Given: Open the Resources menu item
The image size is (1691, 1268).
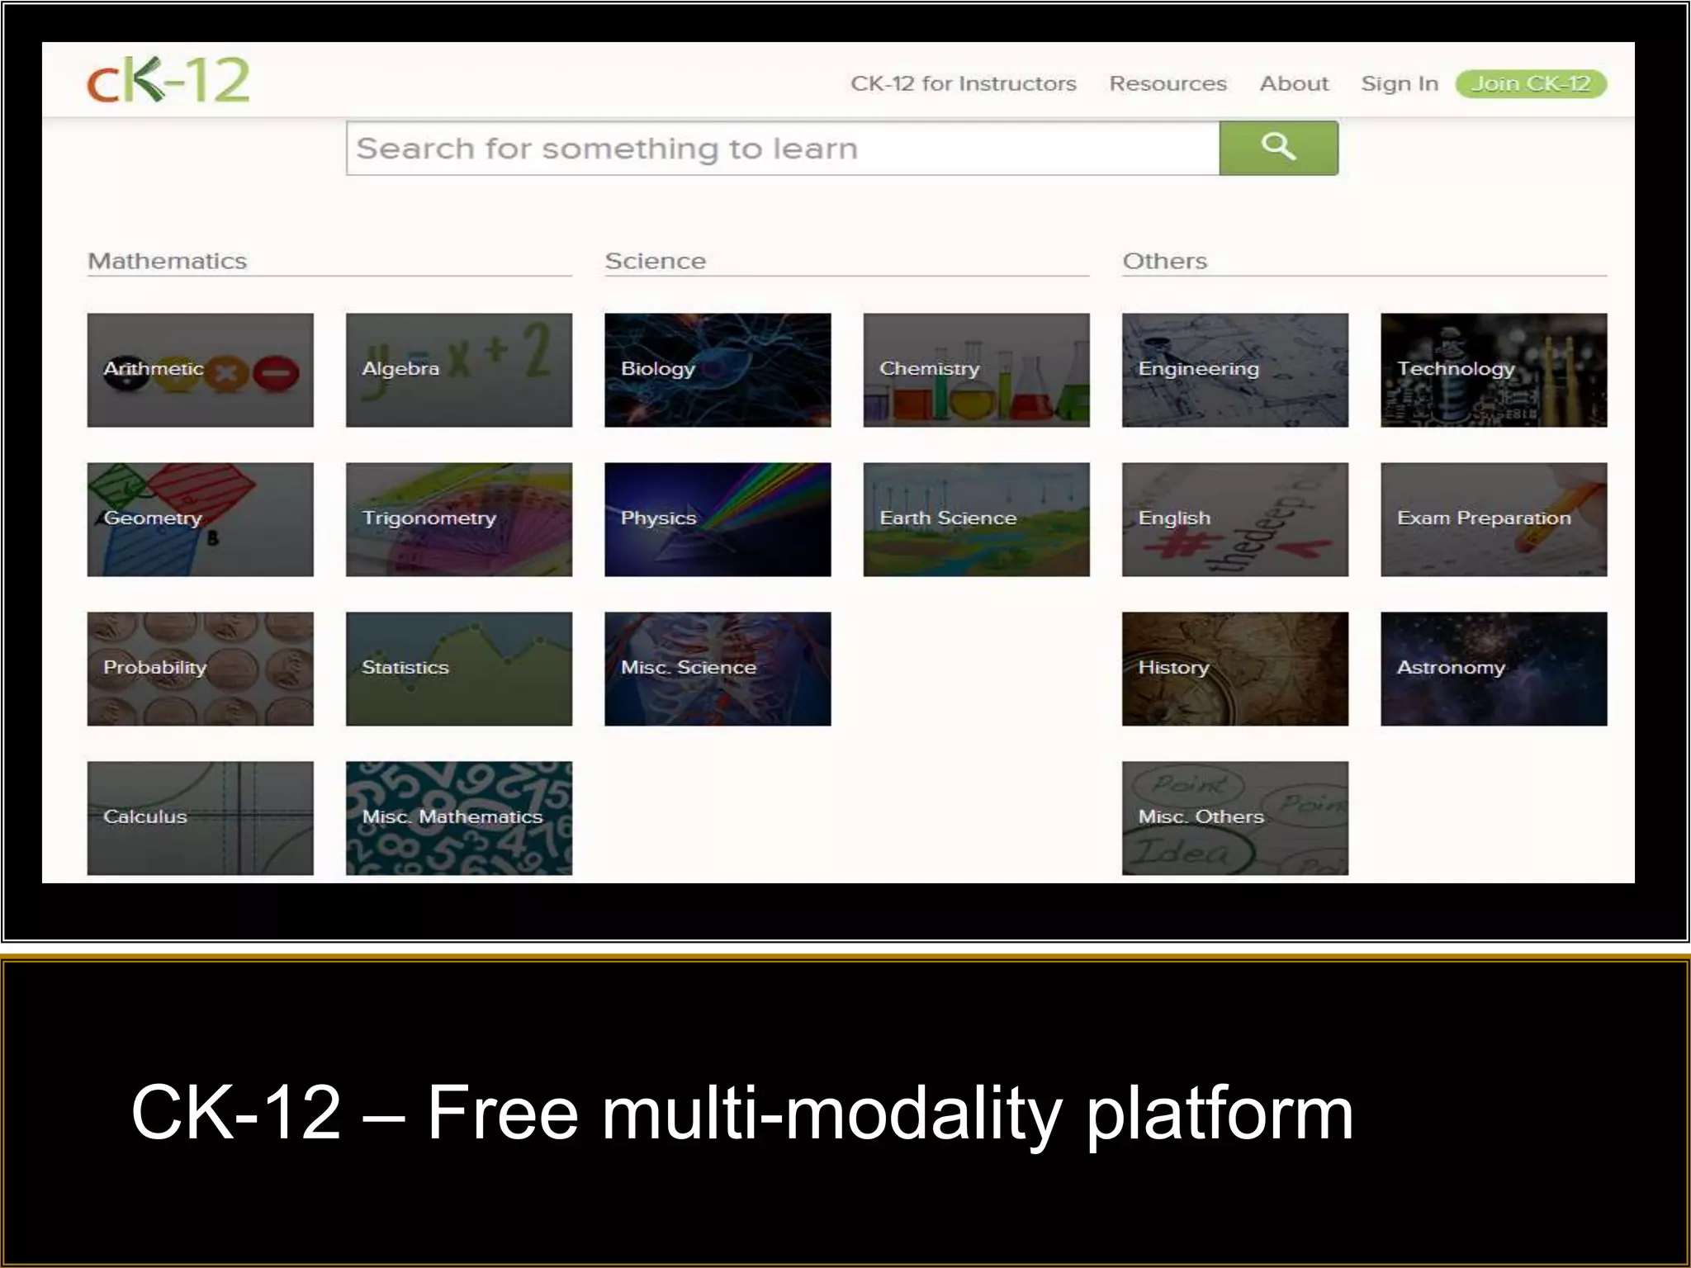Looking at the screenshot, I should tap(1168, 83).
